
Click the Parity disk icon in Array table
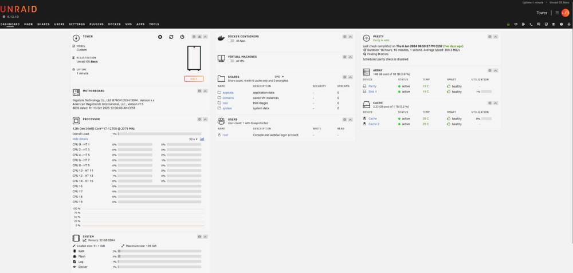[x=364, y=86]
